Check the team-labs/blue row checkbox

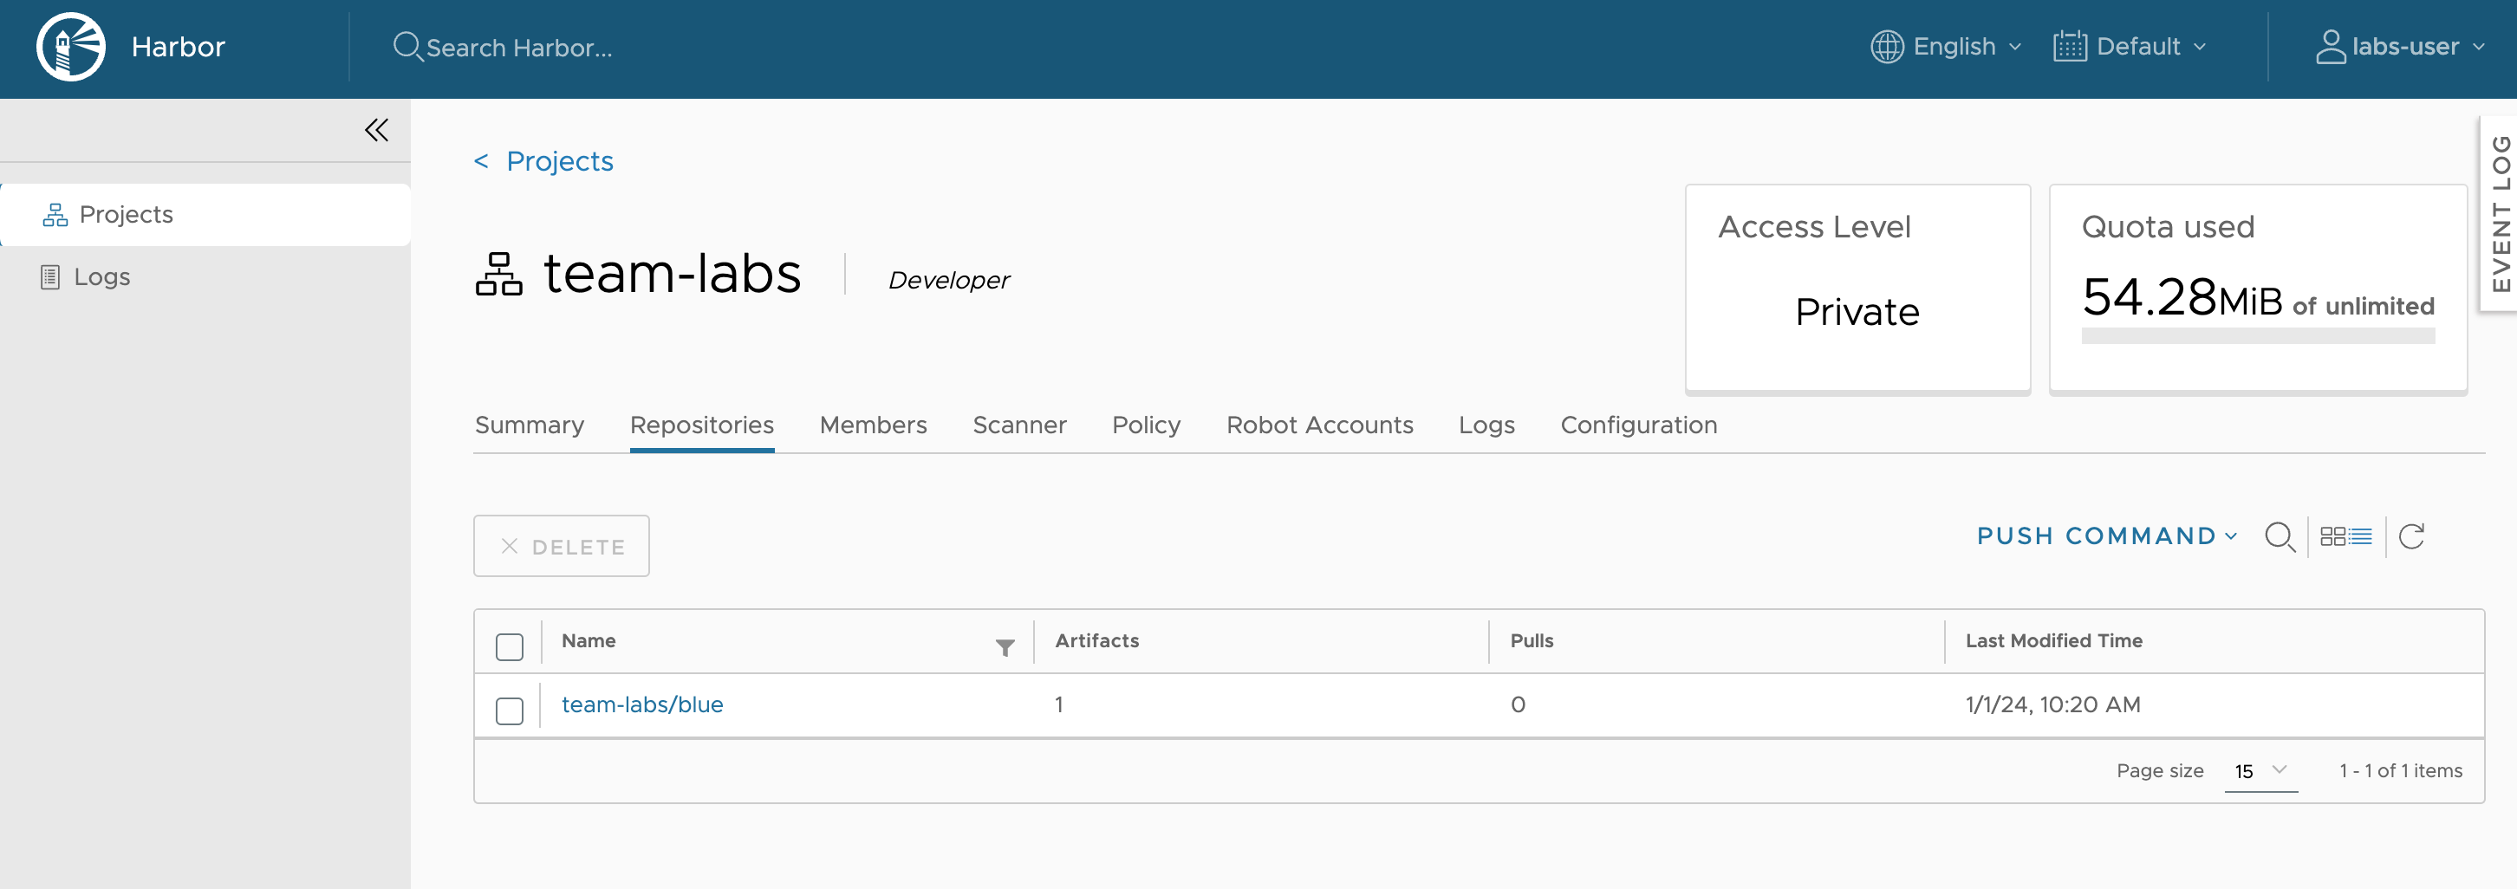[509, 711]
